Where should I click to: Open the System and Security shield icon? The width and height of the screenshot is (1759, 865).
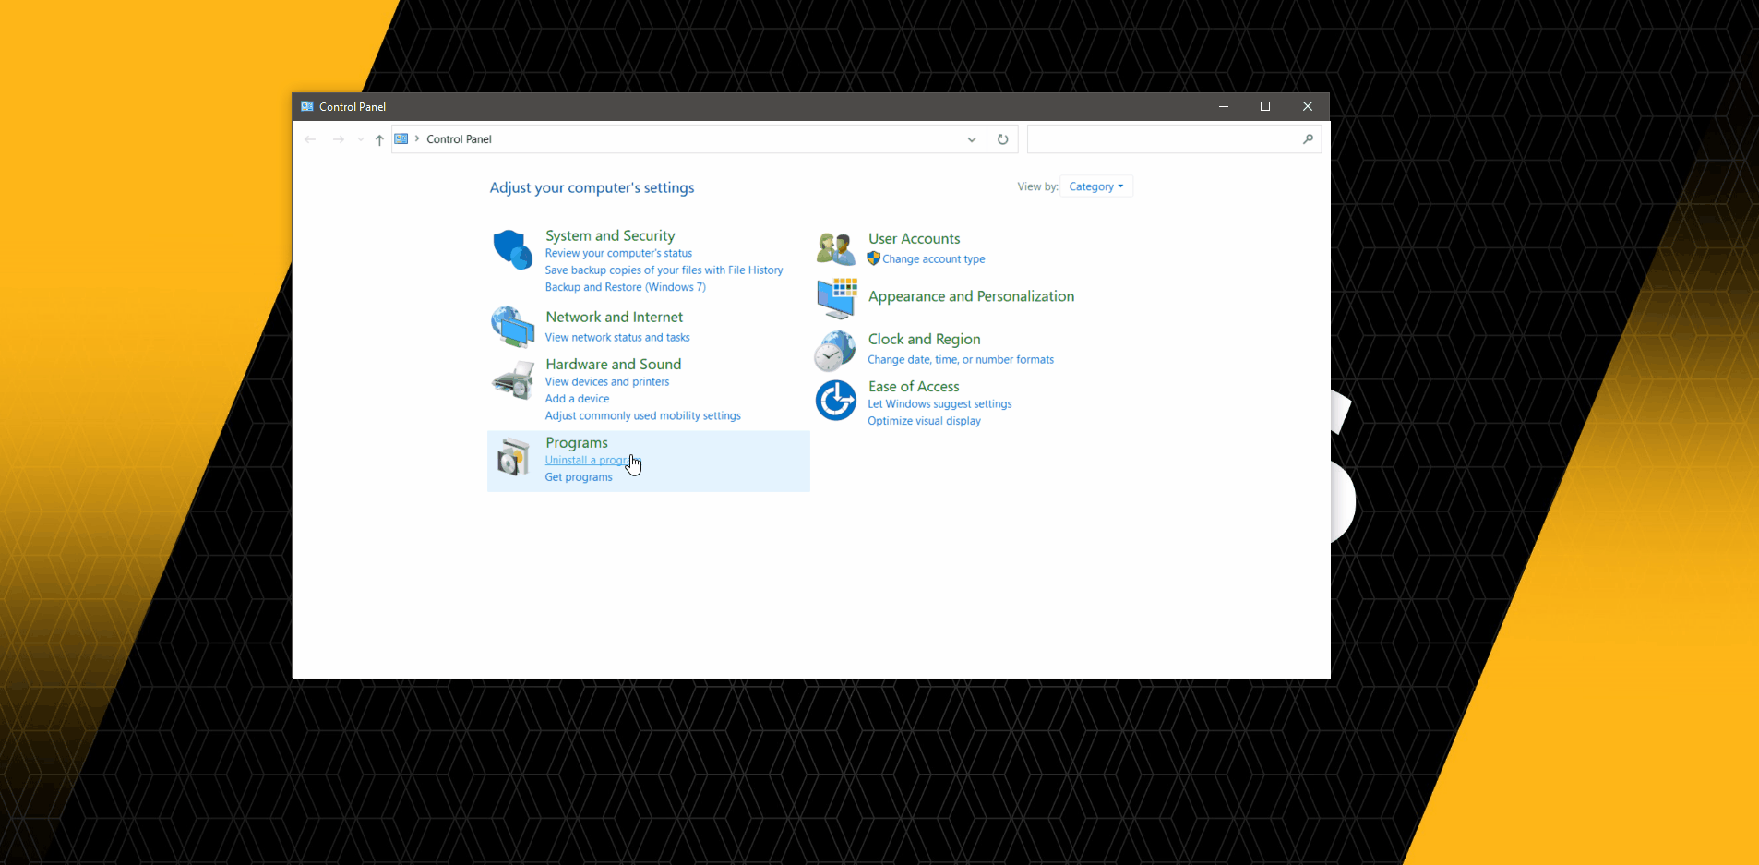[x=512, y=249]
